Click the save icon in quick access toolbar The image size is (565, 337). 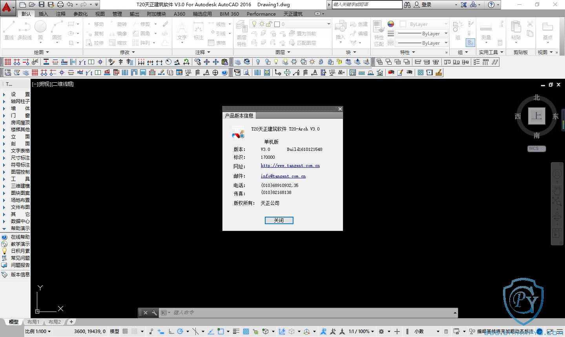(42, 5)
